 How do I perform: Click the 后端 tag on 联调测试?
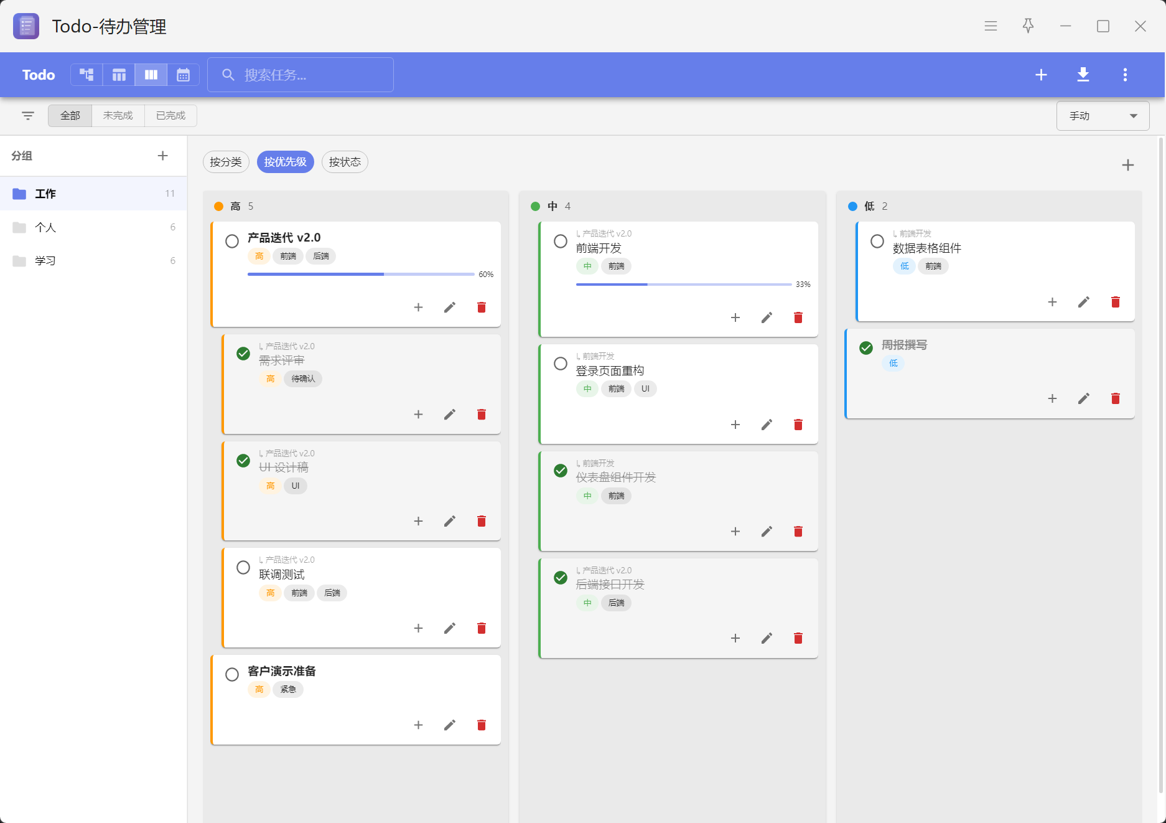pos(332,593)
